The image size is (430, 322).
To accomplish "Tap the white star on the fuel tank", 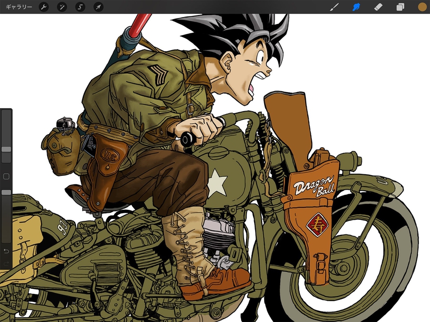I will pyautogui.click(x=217, y=182).
